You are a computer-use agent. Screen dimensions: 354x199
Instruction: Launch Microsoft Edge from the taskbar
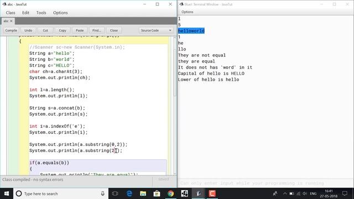pos(129,193)
